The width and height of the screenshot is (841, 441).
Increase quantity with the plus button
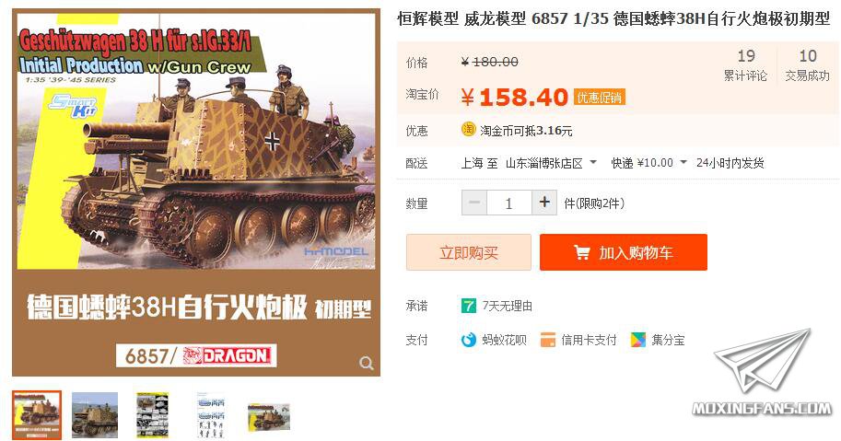[544, 203]
